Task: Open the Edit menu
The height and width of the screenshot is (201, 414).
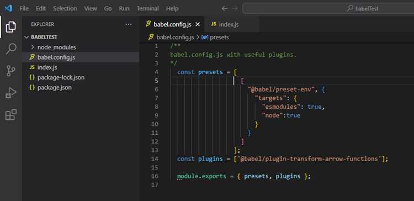Action: point(41,8)
